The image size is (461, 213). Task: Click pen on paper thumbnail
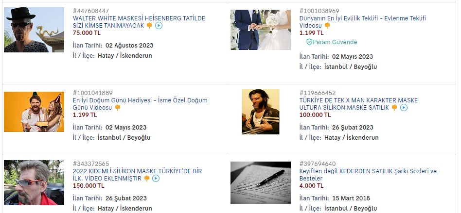click(261, 182)
